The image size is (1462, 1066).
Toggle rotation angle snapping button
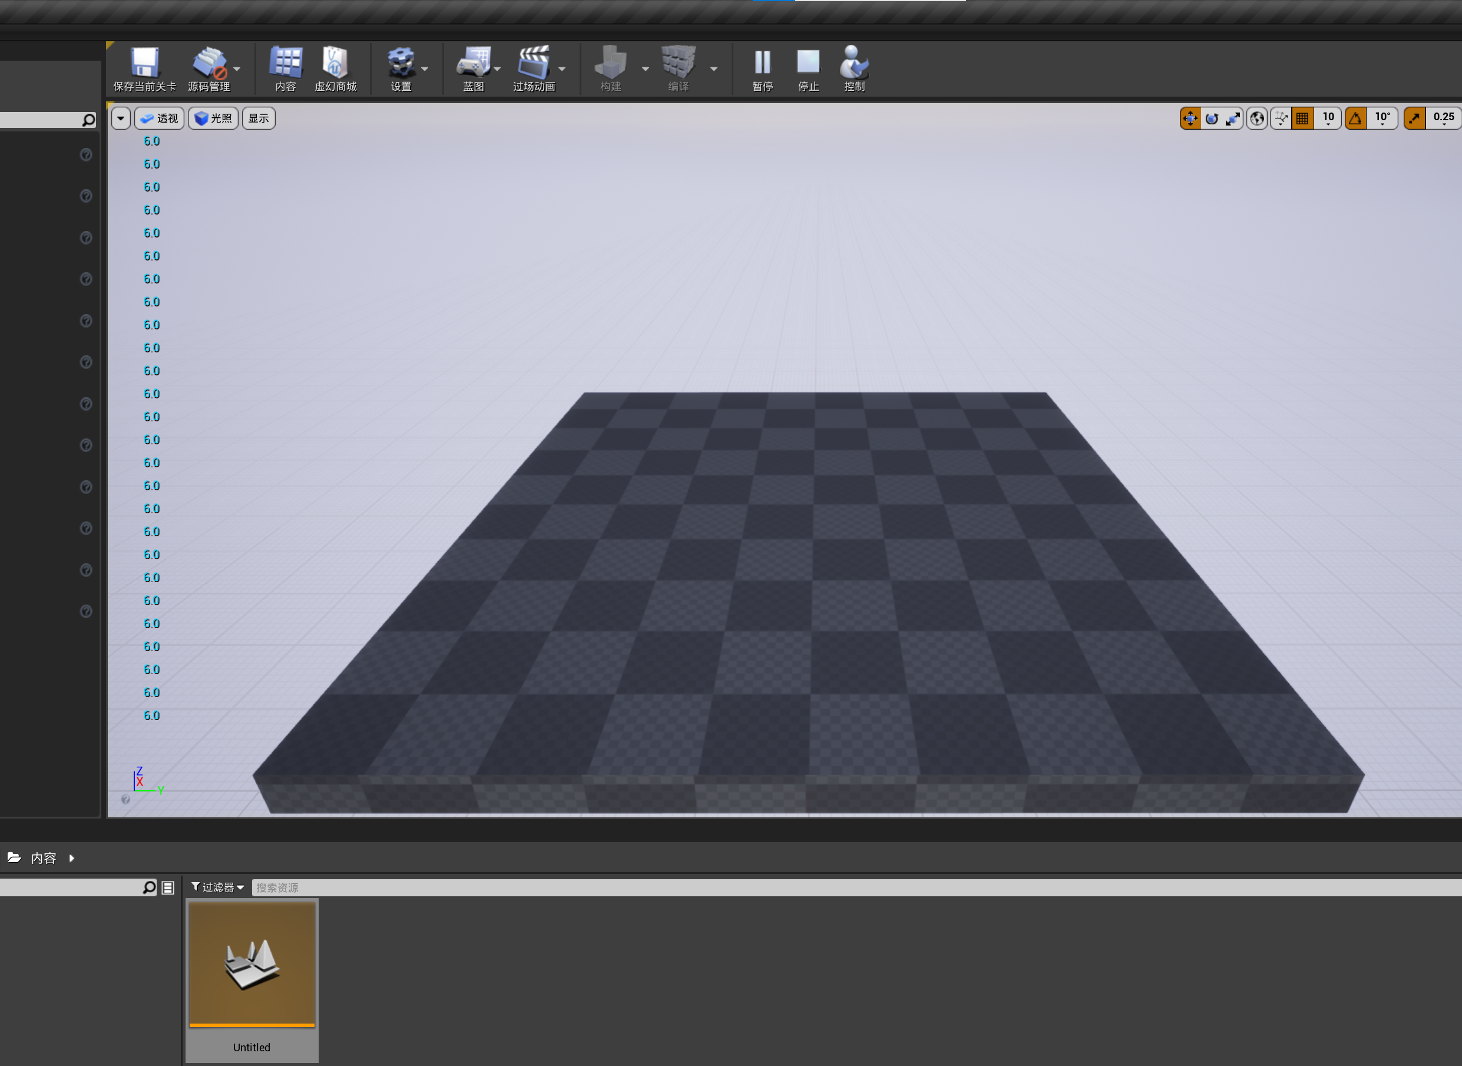point(1355,118)
